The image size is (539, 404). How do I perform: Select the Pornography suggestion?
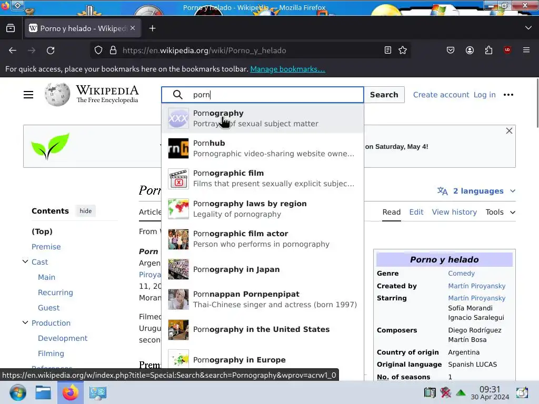pos(263,118)
